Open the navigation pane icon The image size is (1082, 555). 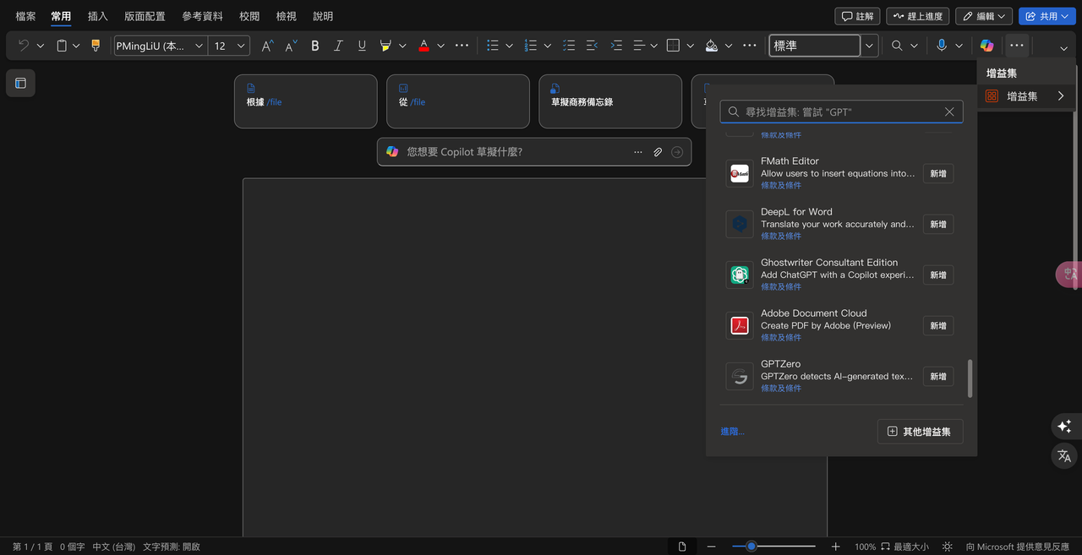point(21,83)
